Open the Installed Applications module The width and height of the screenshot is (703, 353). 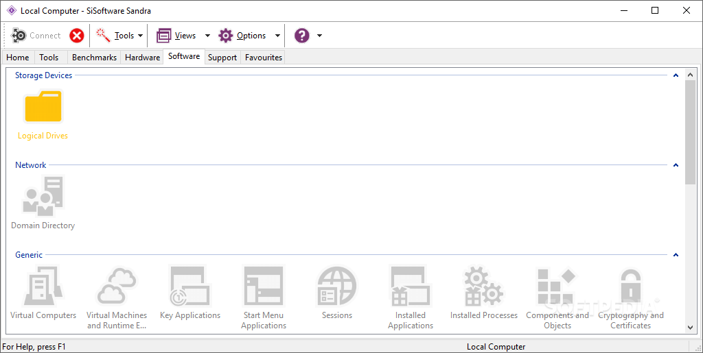click(x=411, y=298)
